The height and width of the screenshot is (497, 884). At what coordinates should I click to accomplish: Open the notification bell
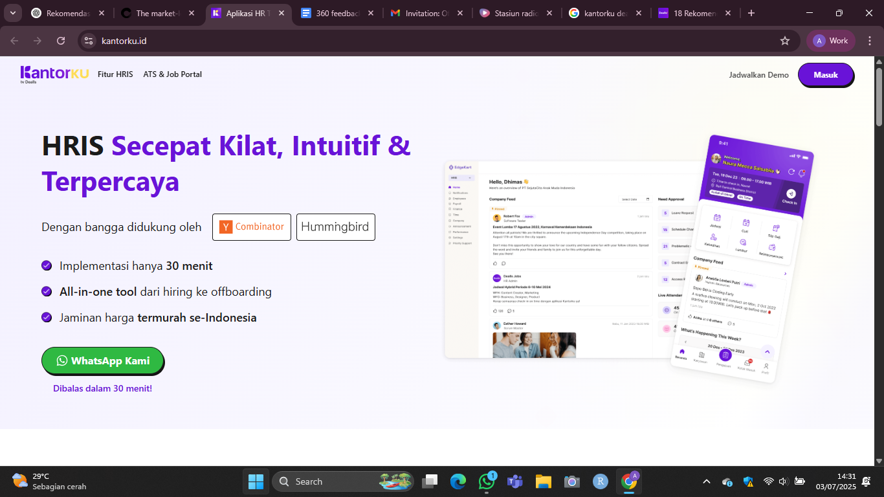click(867, 481)
